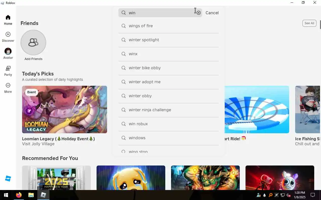Open the Ice Fishing game thumbnail

308,109
